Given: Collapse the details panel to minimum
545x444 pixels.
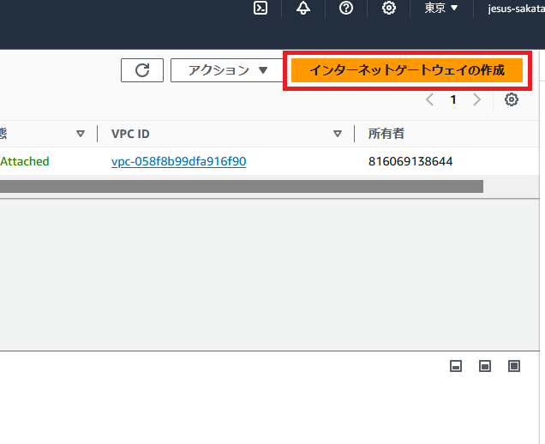Looking at the screenshot, I should [456, 366].
